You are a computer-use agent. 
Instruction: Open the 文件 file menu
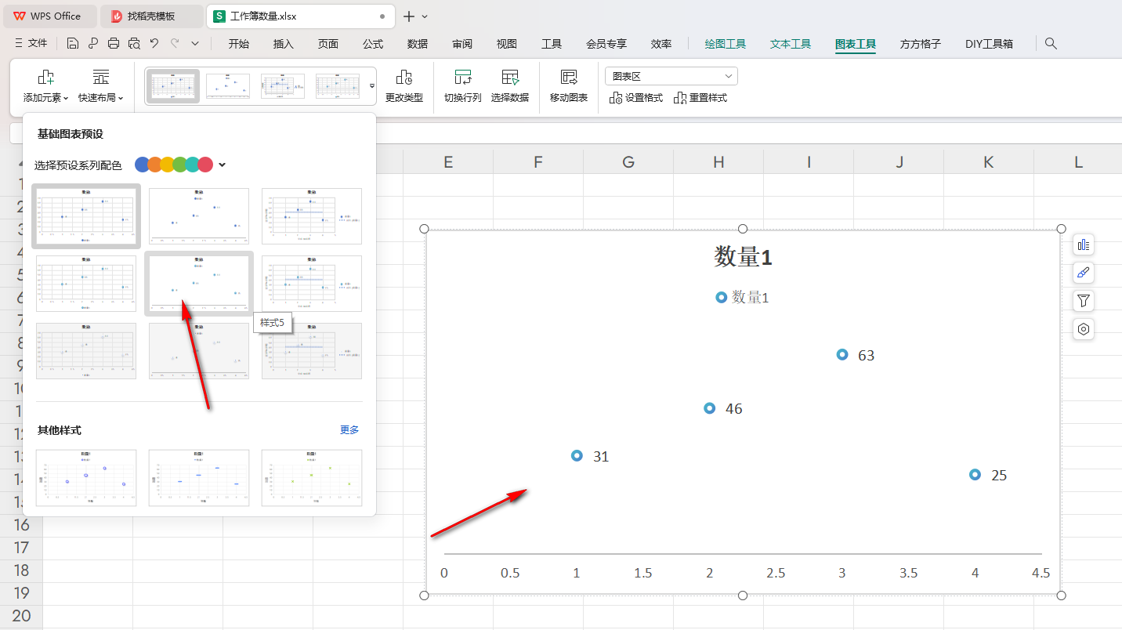pos(31,44)
